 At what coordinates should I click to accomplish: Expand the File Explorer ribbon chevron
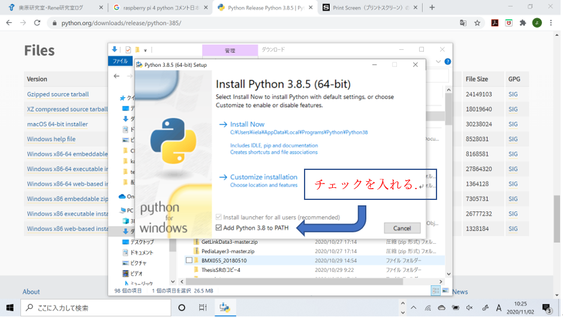coord(438,61)
